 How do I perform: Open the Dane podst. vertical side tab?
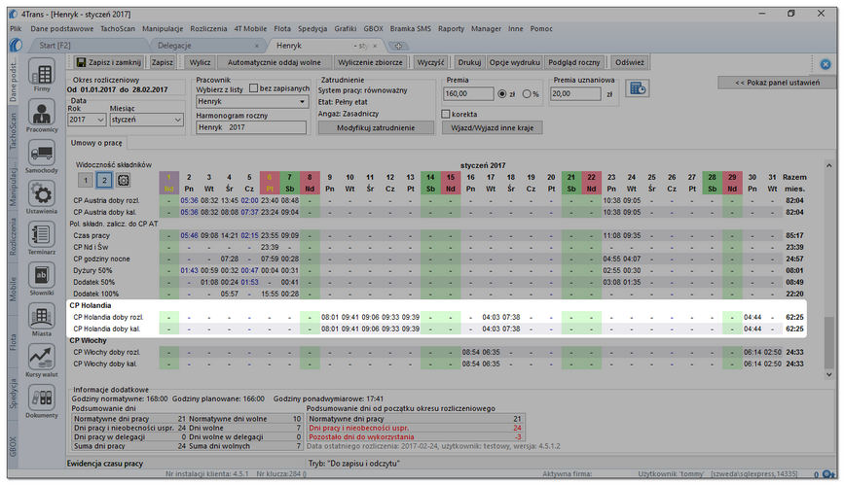(x=14, y=81)
